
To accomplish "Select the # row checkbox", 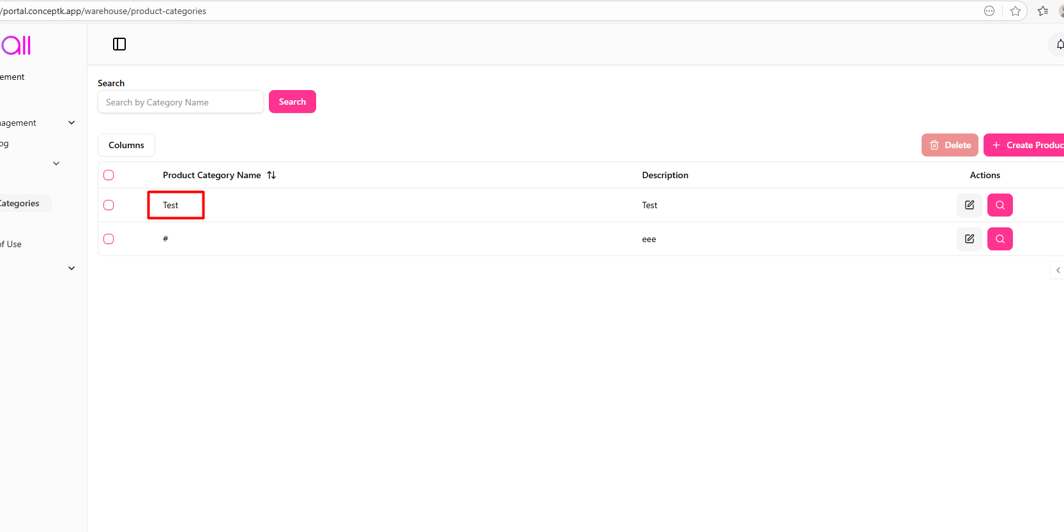I will (109, 239).
